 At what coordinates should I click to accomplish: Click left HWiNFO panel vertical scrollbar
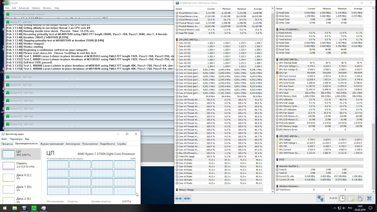click(273, 100)
